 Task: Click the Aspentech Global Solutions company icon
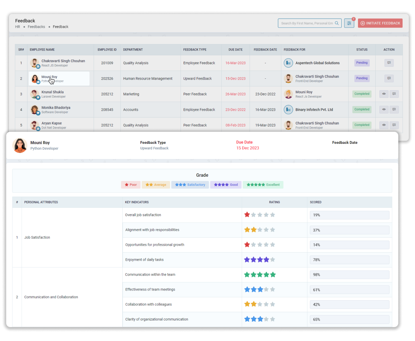click(288, 63)
